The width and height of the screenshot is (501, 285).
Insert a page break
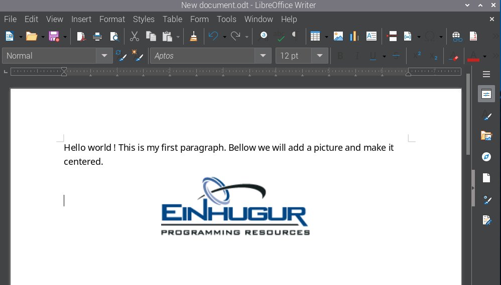(392, 37)
